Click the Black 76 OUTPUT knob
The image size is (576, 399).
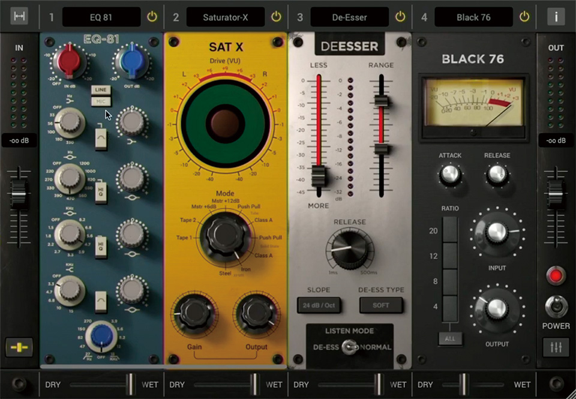[497, 308]
